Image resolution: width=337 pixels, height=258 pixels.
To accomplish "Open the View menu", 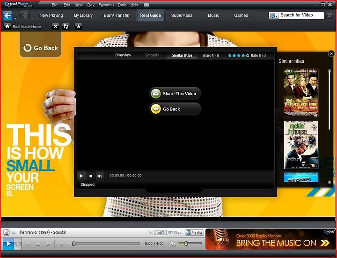I will pos(79,5).
